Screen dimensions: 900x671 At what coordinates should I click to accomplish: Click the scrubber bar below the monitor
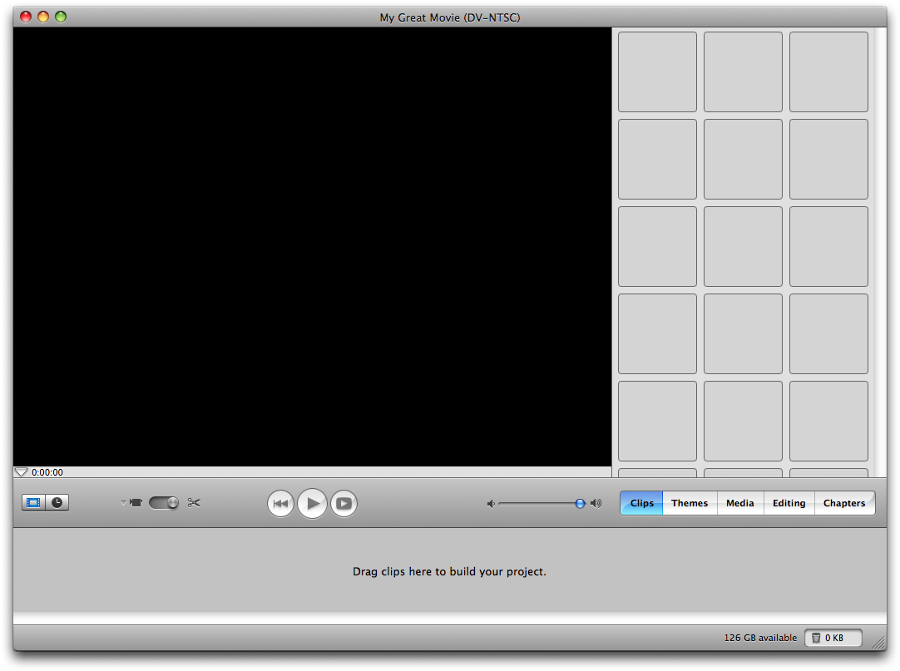[313, 471]
